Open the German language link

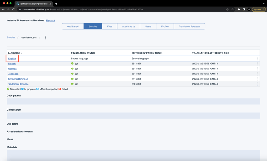pyautogui.click(x=12, y=69)
